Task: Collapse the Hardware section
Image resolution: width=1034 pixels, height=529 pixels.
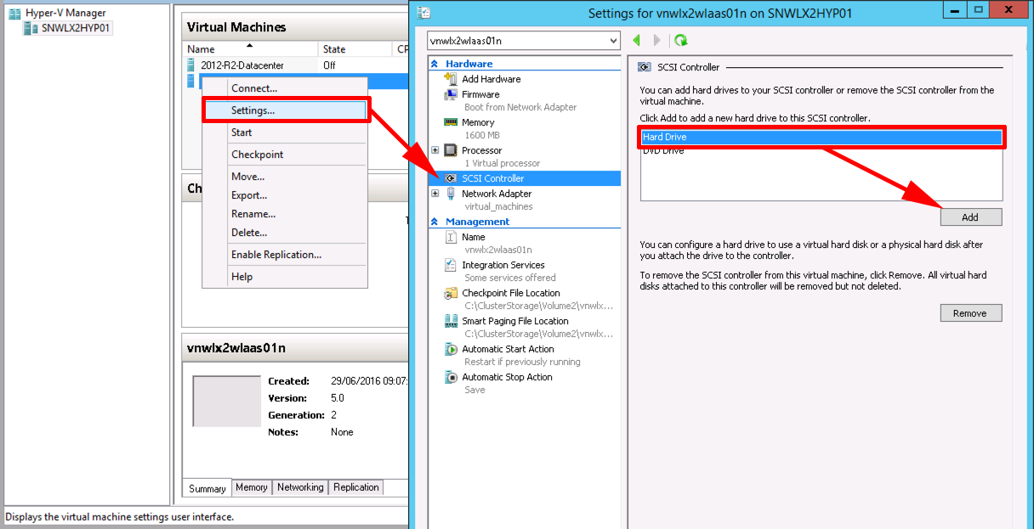Action: tap(435, 64)
